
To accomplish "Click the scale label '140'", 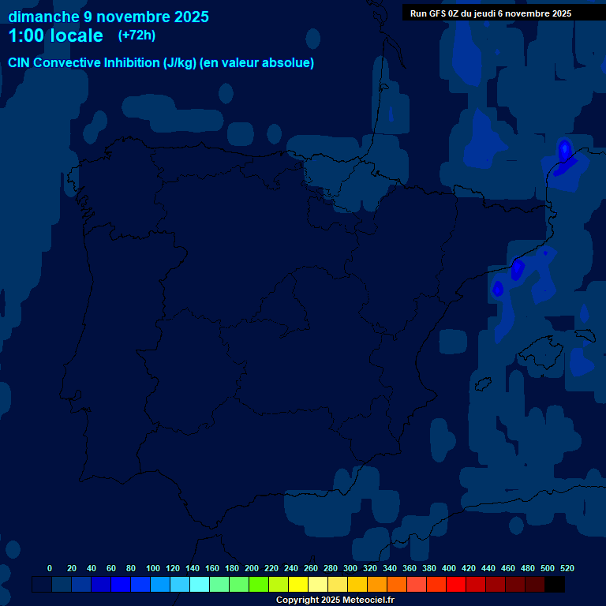I will tap(192, 568).
